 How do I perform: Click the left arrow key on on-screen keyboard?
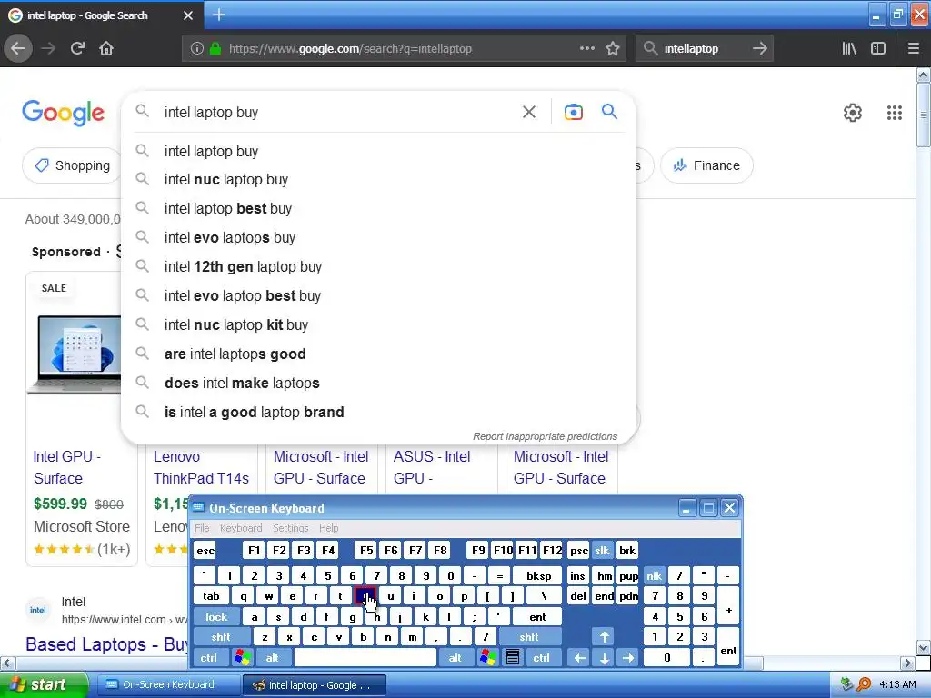click(579, 658)
